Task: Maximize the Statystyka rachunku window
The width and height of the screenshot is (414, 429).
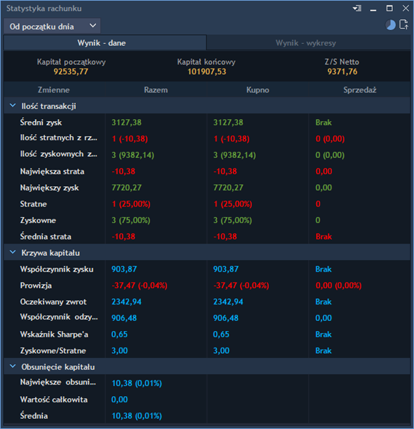Action: coord(389,8)
